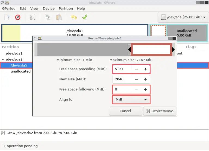Click the '1 operation pending' status text

(21, 146)
